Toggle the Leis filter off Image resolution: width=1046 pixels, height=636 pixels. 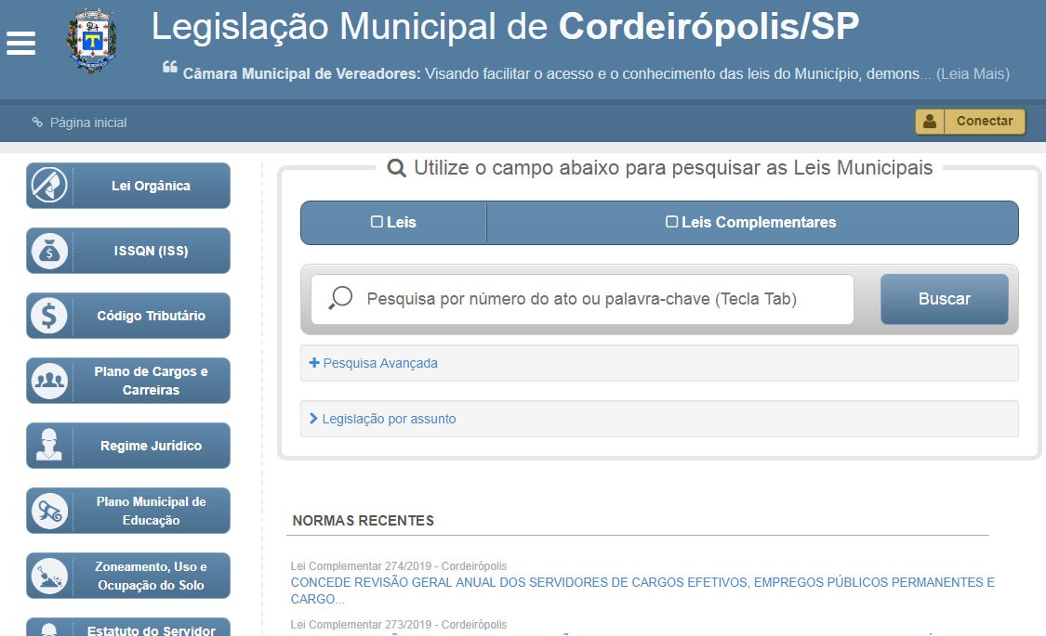(x=376, y=222)
